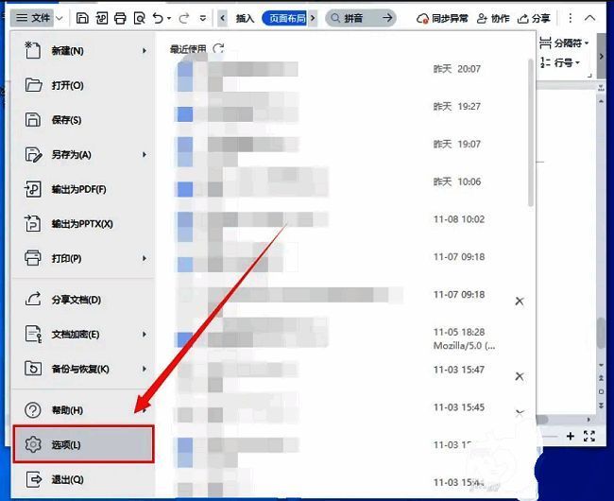Click the refresh icon beside 最近使用
Image resolution: width=614 pixels, height=501 pixels.
(218, 48)
